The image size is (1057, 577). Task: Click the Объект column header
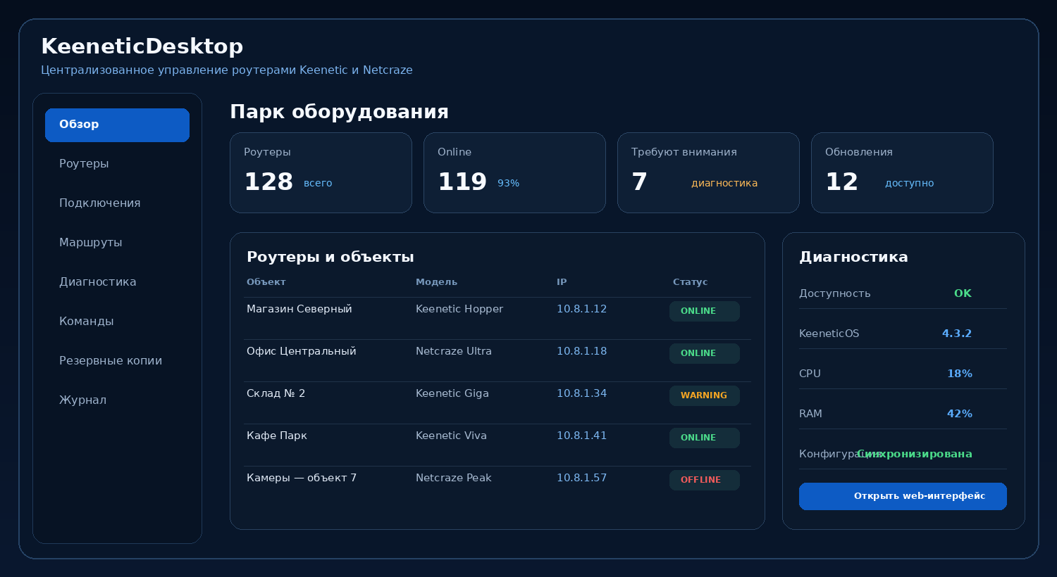[266, 282]
